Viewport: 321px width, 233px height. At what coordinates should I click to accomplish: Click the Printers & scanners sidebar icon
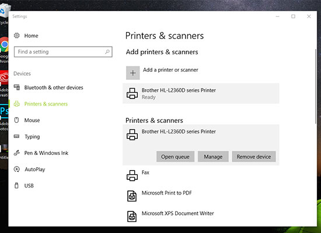click(x=17, y=104)
